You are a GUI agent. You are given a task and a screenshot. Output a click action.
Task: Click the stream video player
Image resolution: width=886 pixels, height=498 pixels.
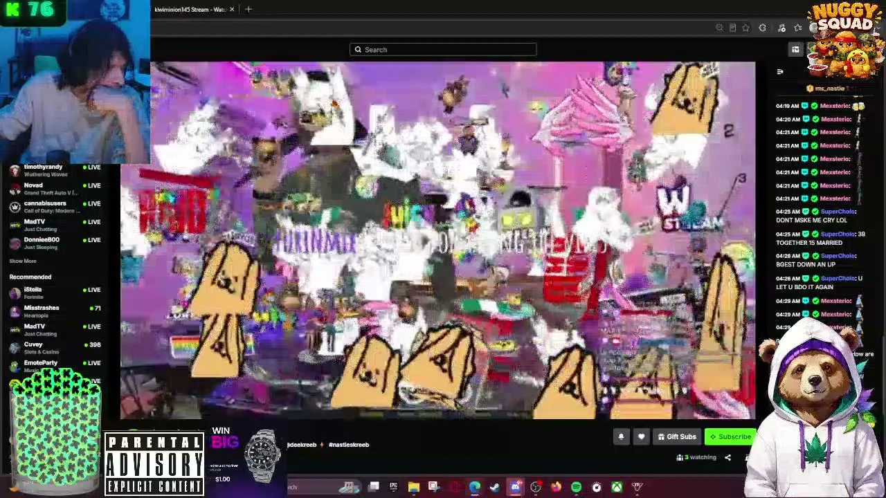tap(437, 241)
